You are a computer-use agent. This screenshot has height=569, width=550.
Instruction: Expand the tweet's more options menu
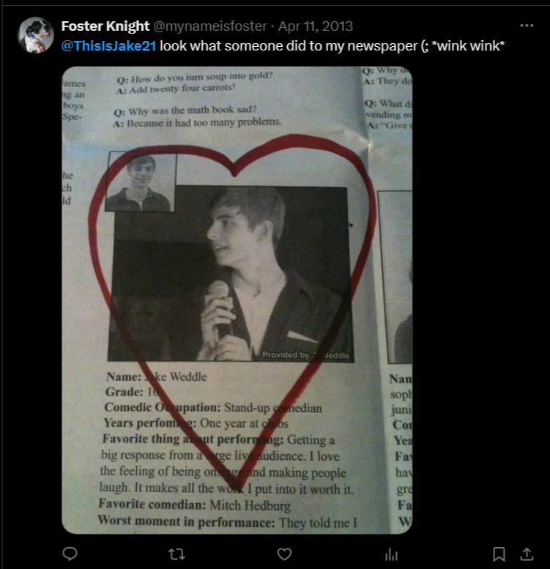coord(527,26)
